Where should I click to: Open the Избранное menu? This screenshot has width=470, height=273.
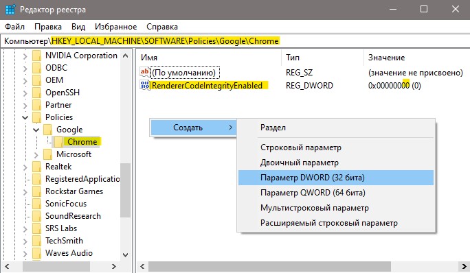115,27
